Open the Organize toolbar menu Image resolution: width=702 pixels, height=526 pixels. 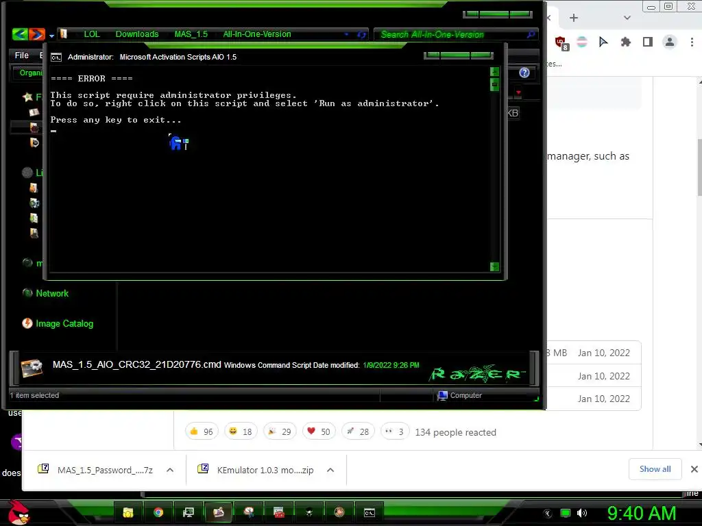coord(30,73)
